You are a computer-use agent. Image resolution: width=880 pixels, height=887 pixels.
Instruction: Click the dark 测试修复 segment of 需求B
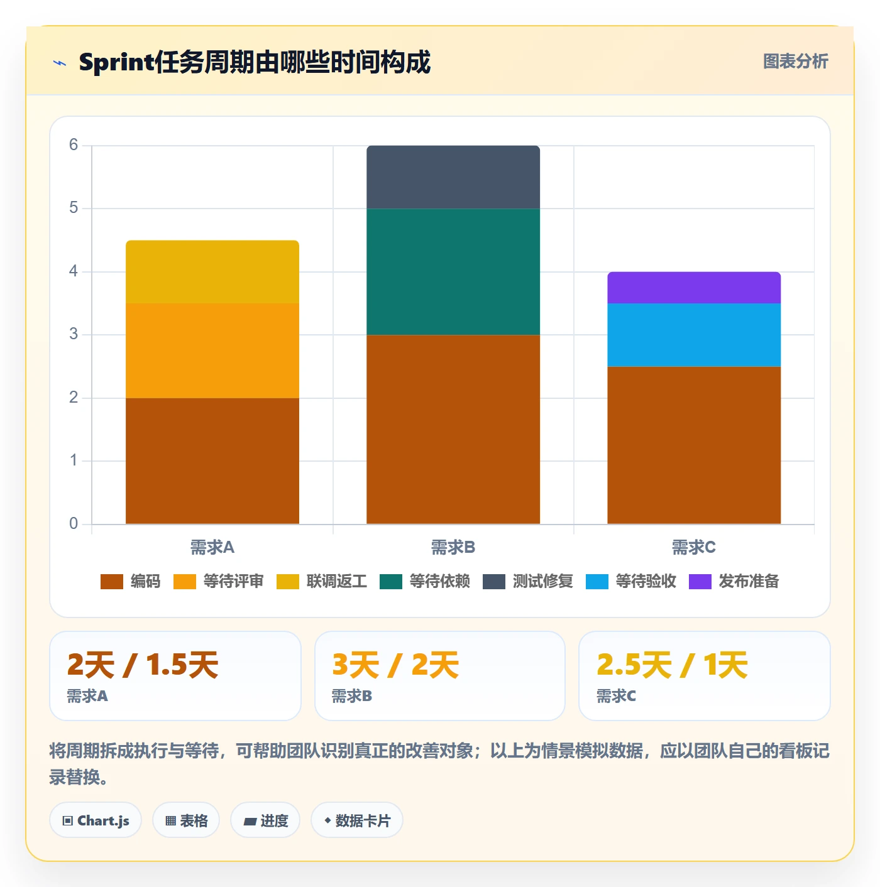453,177
